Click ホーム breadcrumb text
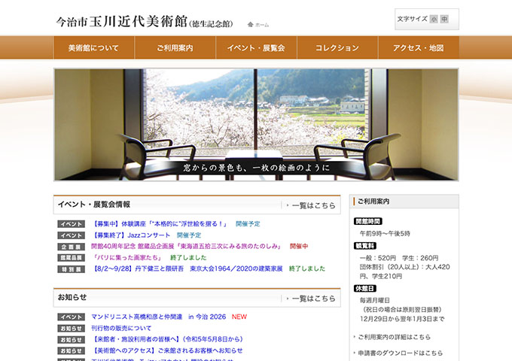Image resolution: width=512 pixels, height=361 pixels. coord(262,25)
